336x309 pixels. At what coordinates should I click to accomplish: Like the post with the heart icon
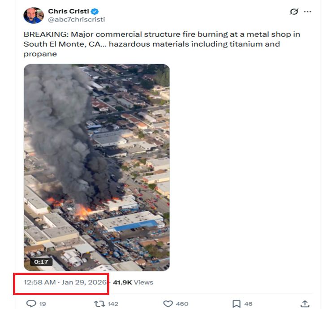point(168,304)
